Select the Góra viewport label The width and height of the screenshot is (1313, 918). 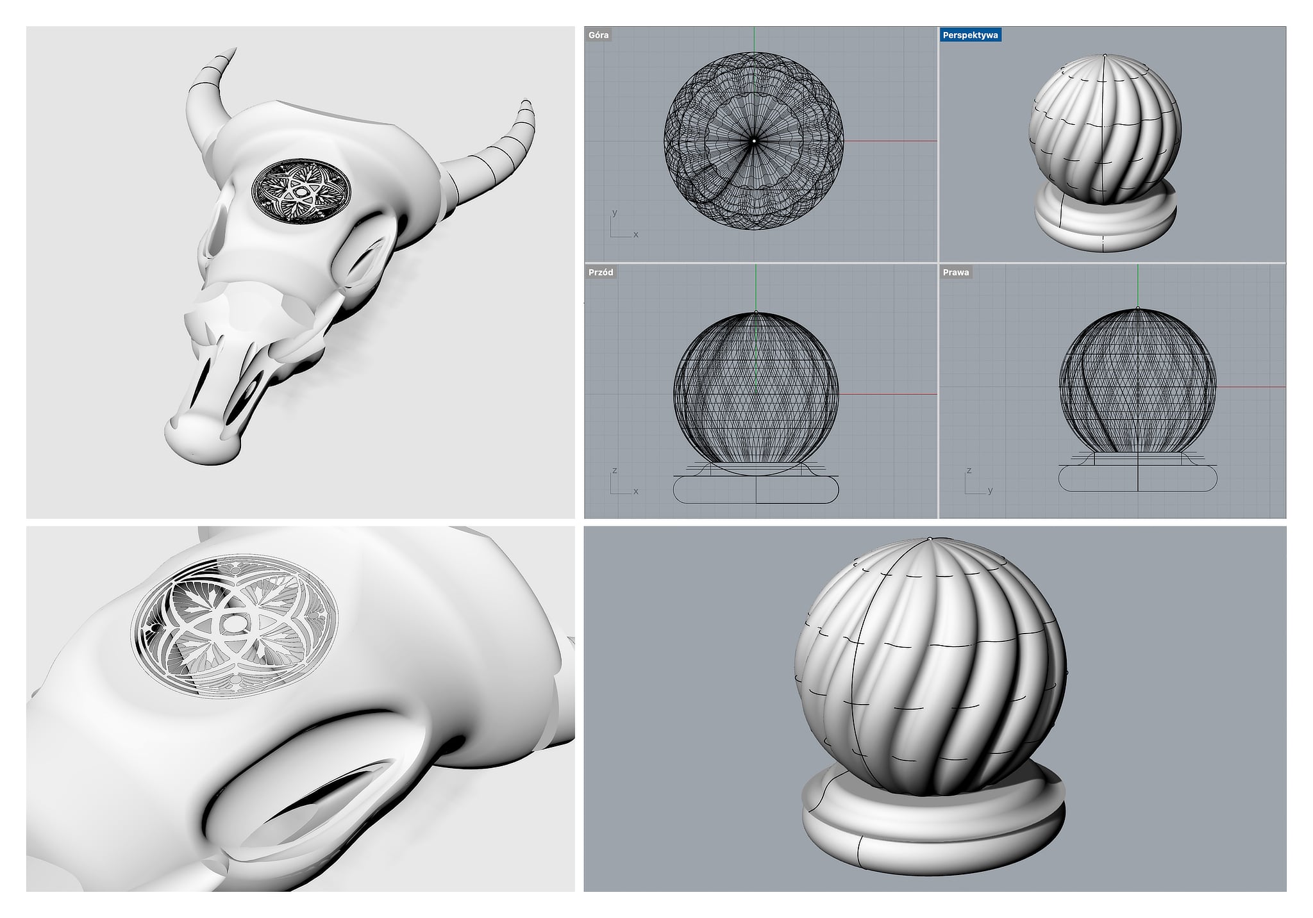click(x=598, y=35)
